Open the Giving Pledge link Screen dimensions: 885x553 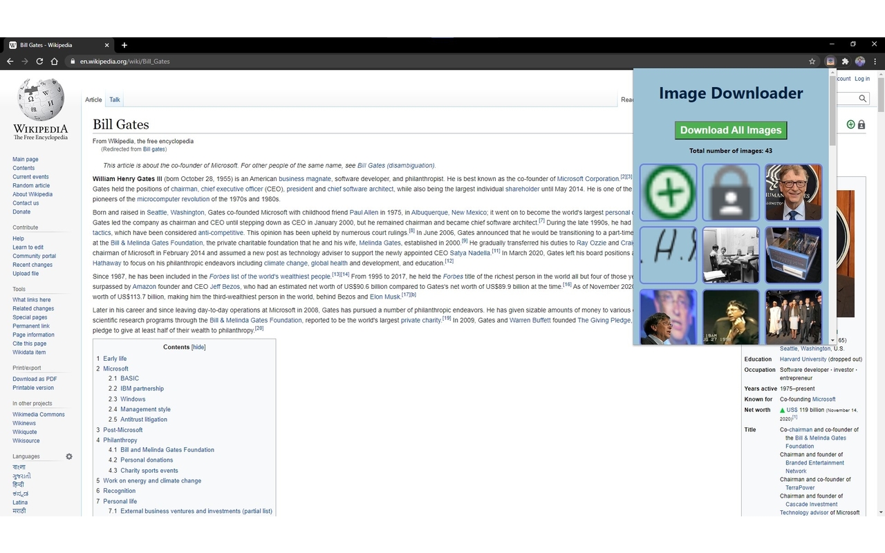pos(604,320)
